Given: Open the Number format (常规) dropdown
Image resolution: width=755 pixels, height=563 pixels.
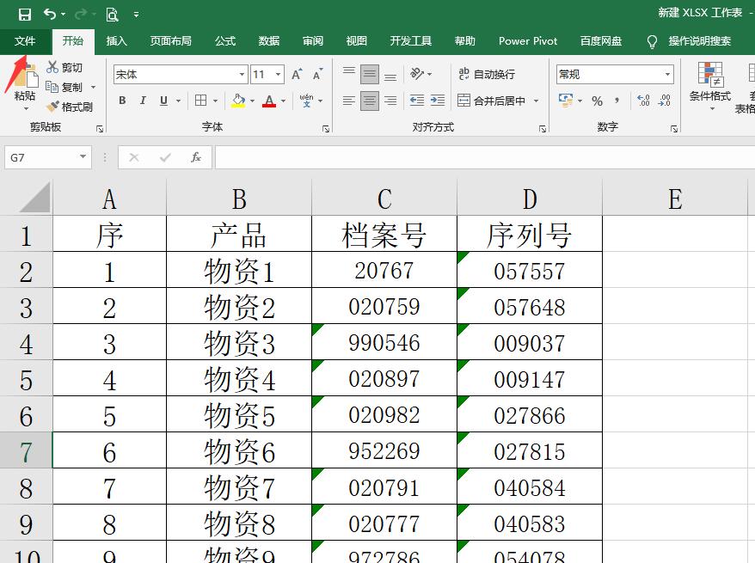Looking at the screenshot, I should [667, 72].
